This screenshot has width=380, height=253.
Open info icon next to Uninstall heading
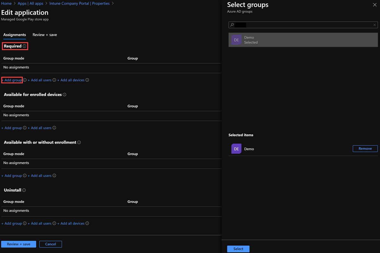24,190
